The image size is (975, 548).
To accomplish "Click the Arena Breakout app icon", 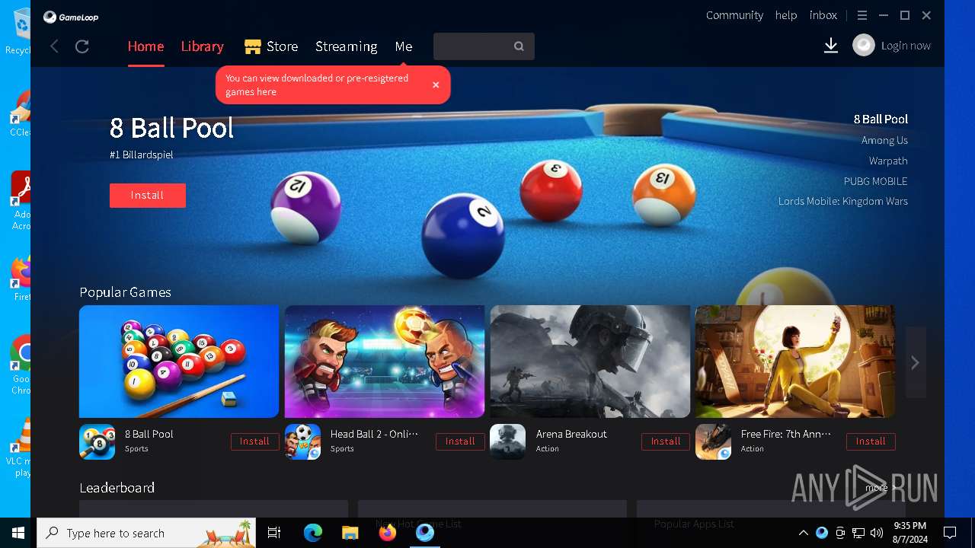I will point(508,441).
